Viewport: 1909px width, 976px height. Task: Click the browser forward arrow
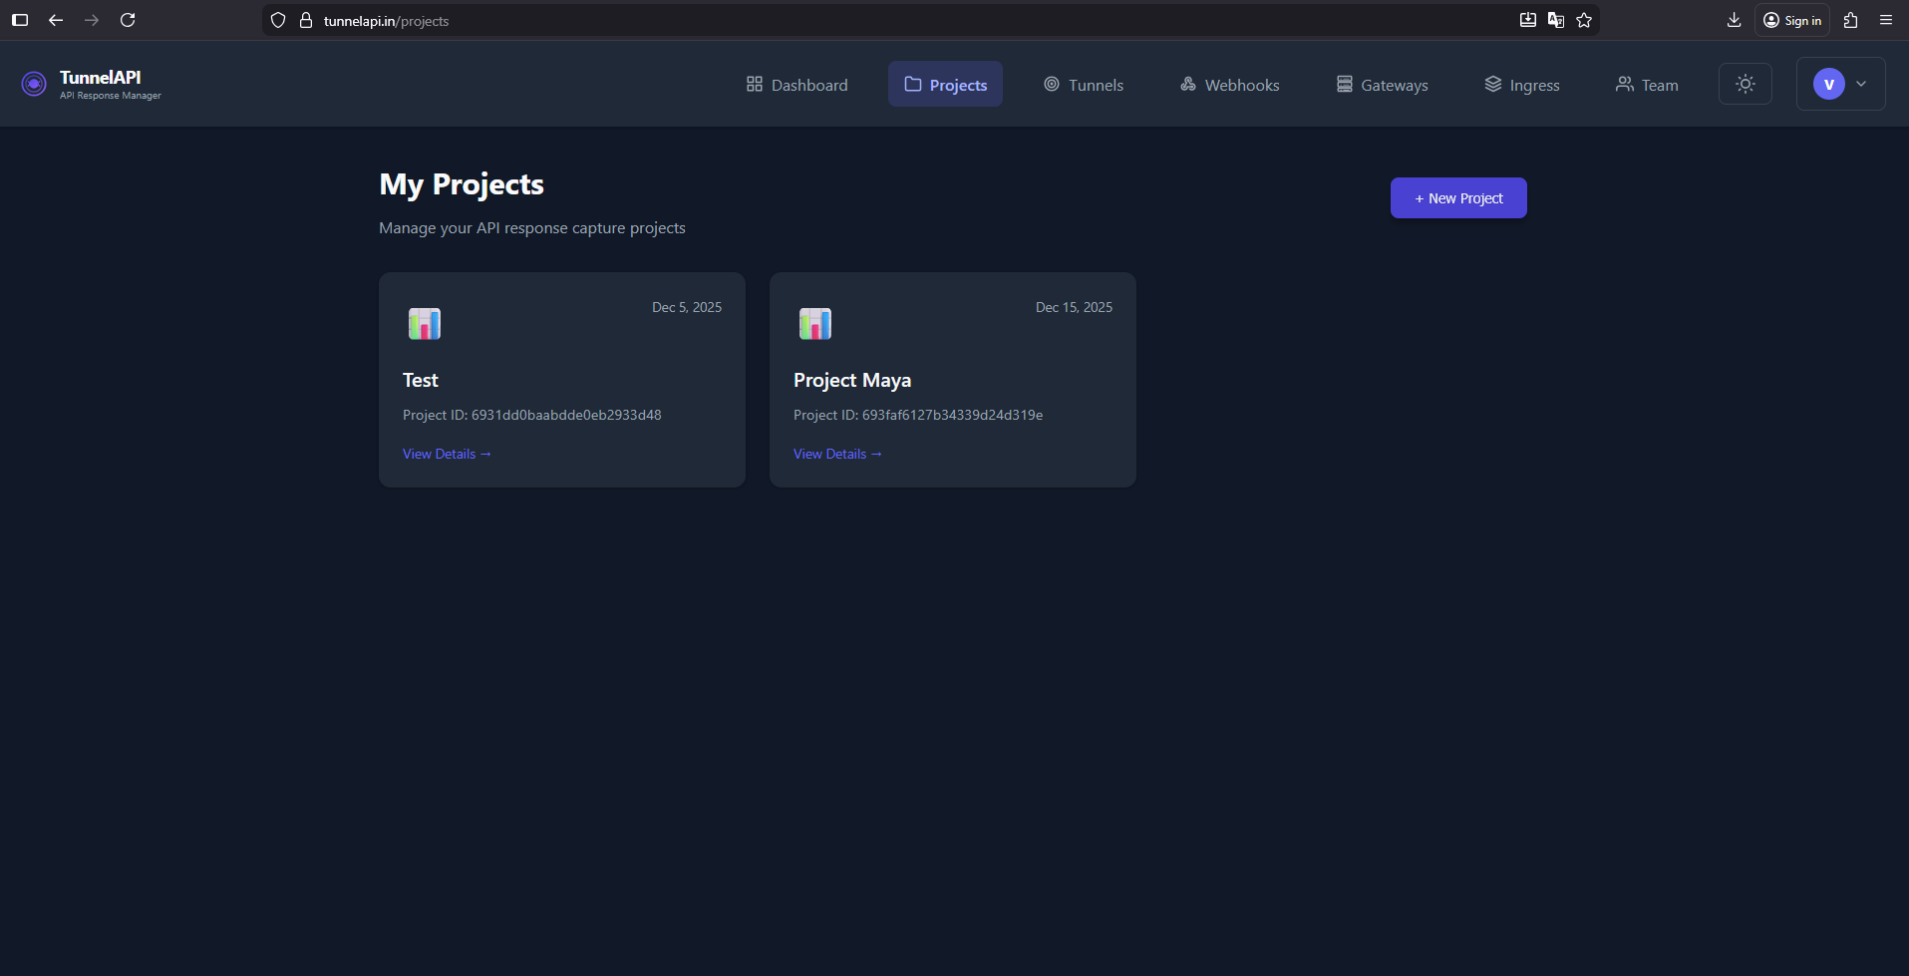(x=92, y=20)
